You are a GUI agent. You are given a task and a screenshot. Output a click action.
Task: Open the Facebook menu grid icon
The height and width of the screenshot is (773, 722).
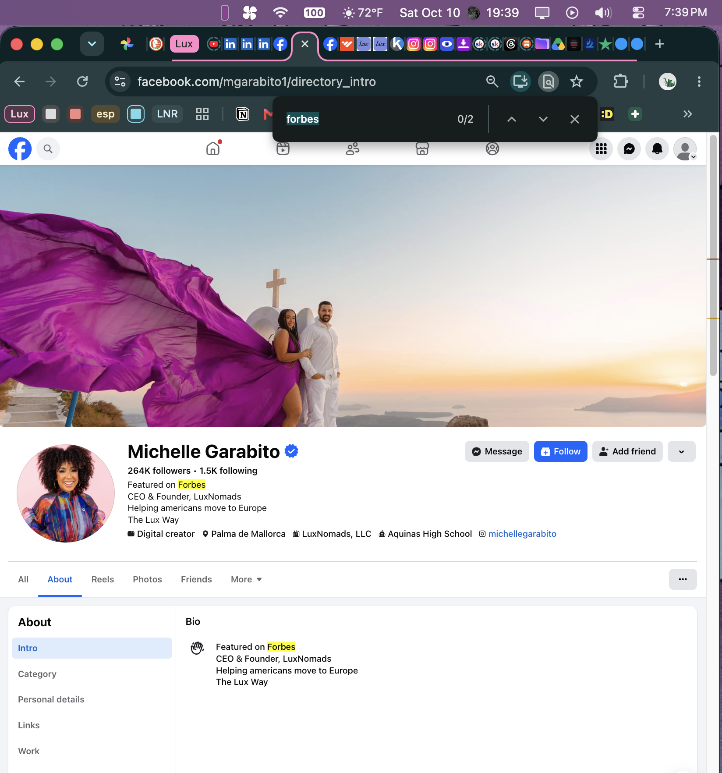(x=601, y=149)
